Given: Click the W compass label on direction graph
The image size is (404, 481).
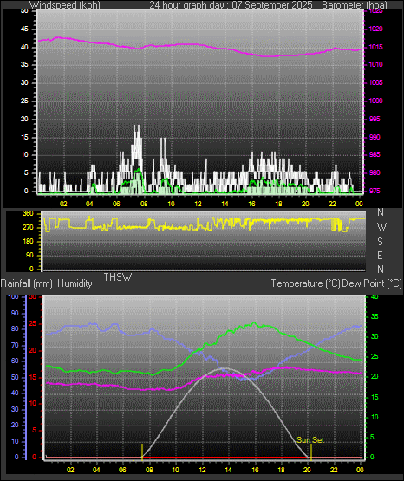Looking at the screenshot, I should (381, 227).
